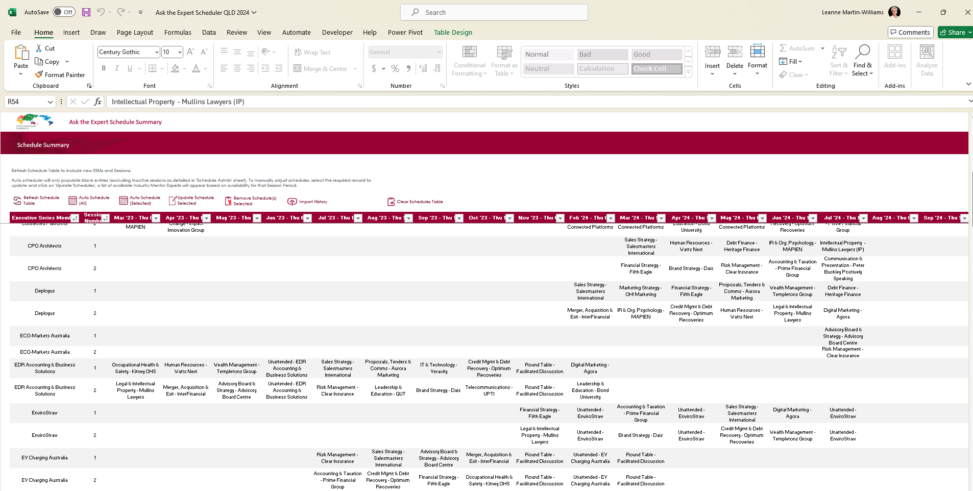
Task: Click the Insert Function fx icon
Action: (98, 102)
